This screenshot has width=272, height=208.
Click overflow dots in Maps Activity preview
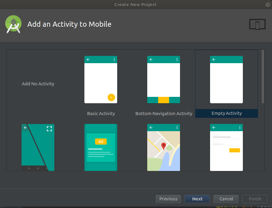[177, 128]
